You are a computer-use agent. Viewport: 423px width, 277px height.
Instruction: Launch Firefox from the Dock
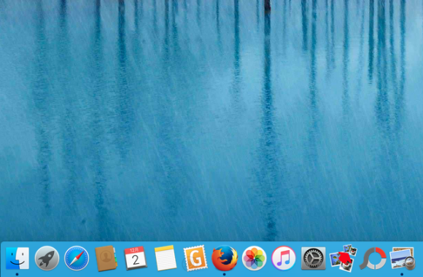click(x=225, y=258)
